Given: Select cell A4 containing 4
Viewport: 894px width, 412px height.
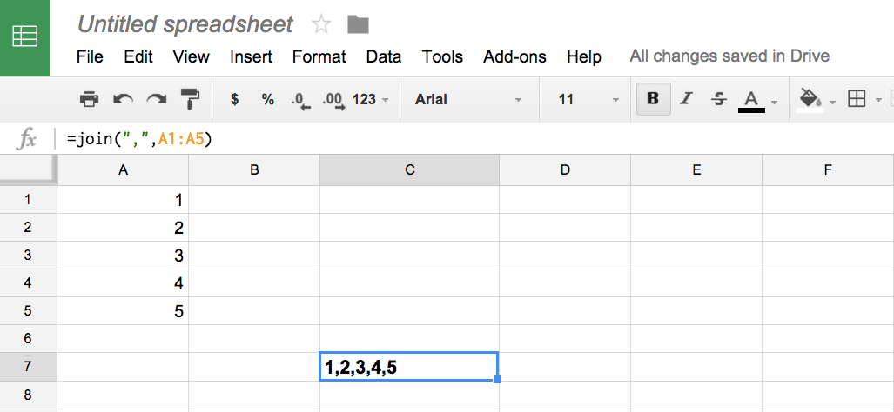Looking at the screenshot, I should 123,283.
